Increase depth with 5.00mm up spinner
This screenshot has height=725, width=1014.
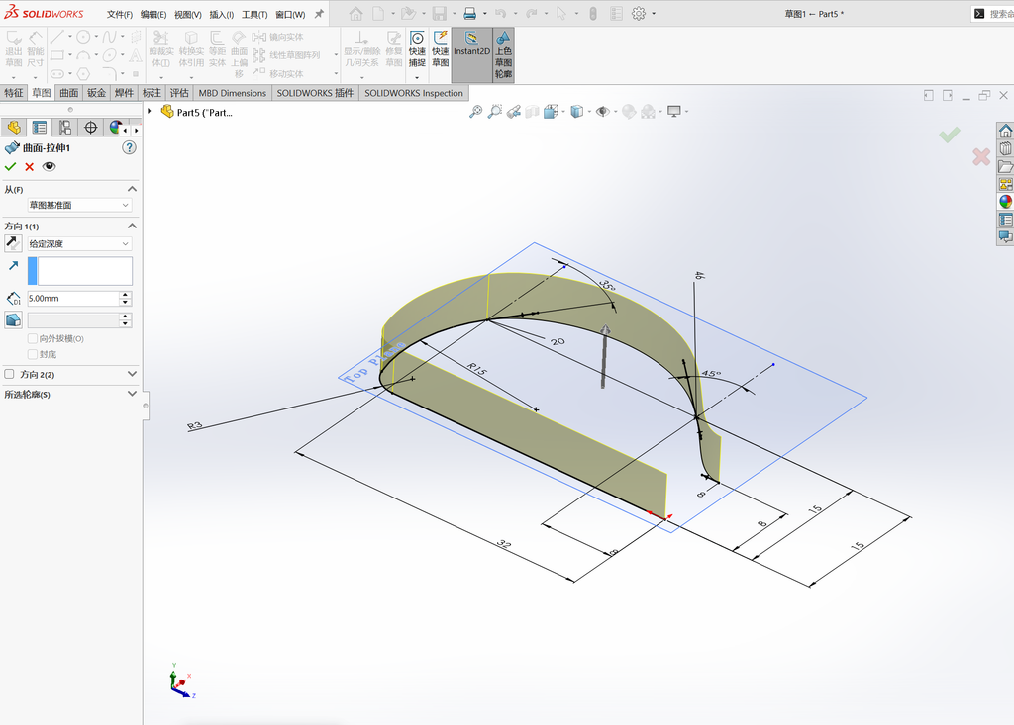click(126, 295)
